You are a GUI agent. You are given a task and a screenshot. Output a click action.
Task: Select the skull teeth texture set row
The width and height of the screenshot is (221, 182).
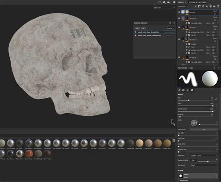tap(154, 35)
